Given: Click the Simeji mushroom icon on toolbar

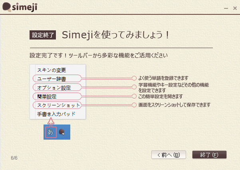Looking at the screenshot, I should pyautogui.click(x=61, y=131).
